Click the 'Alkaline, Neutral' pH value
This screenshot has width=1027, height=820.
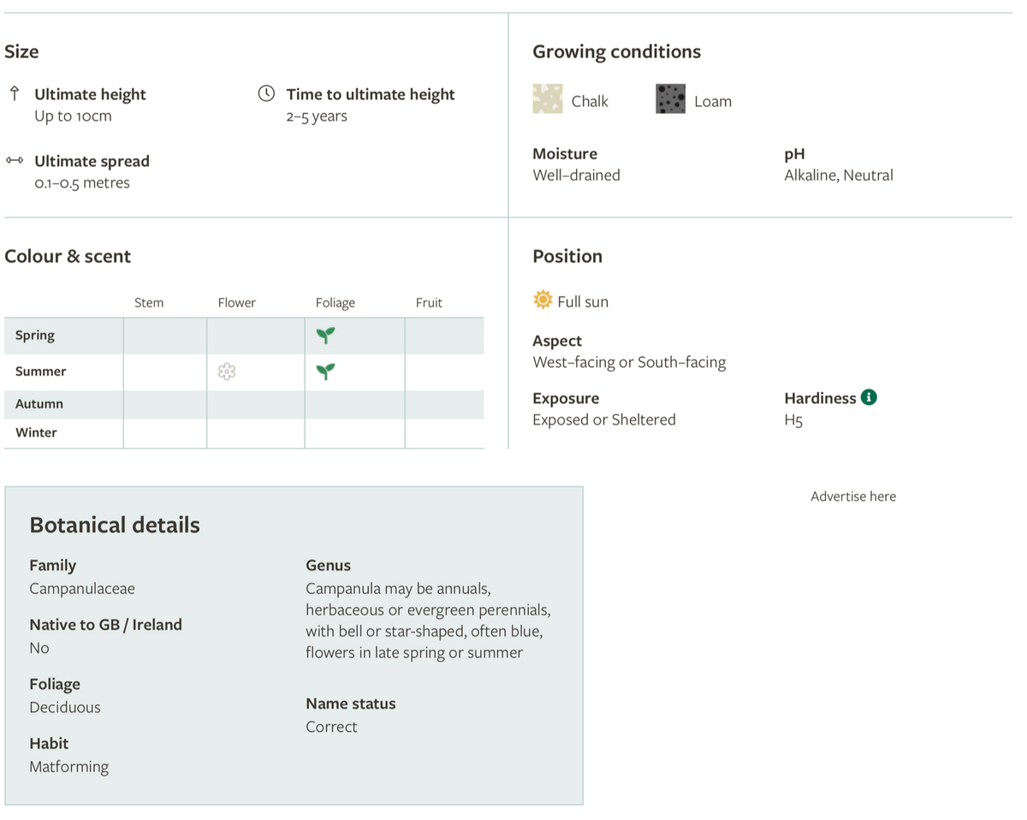[x=839, y=175]
